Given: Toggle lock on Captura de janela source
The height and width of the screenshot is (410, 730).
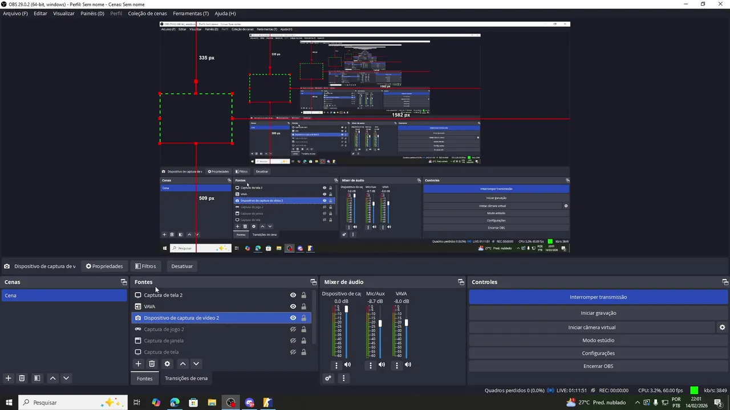Looking at the screenshot, I should click(303, 341).
